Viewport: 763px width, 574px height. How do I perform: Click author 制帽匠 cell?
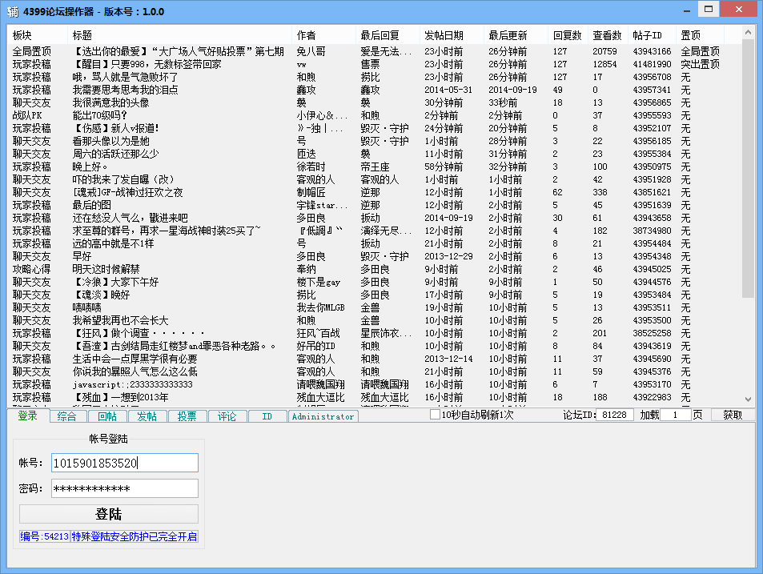311,192
